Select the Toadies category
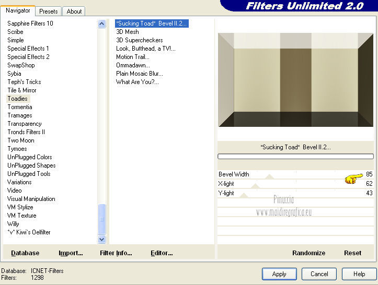Image resolution: width=378 pixels, height=285 pixels. [18, 99]
